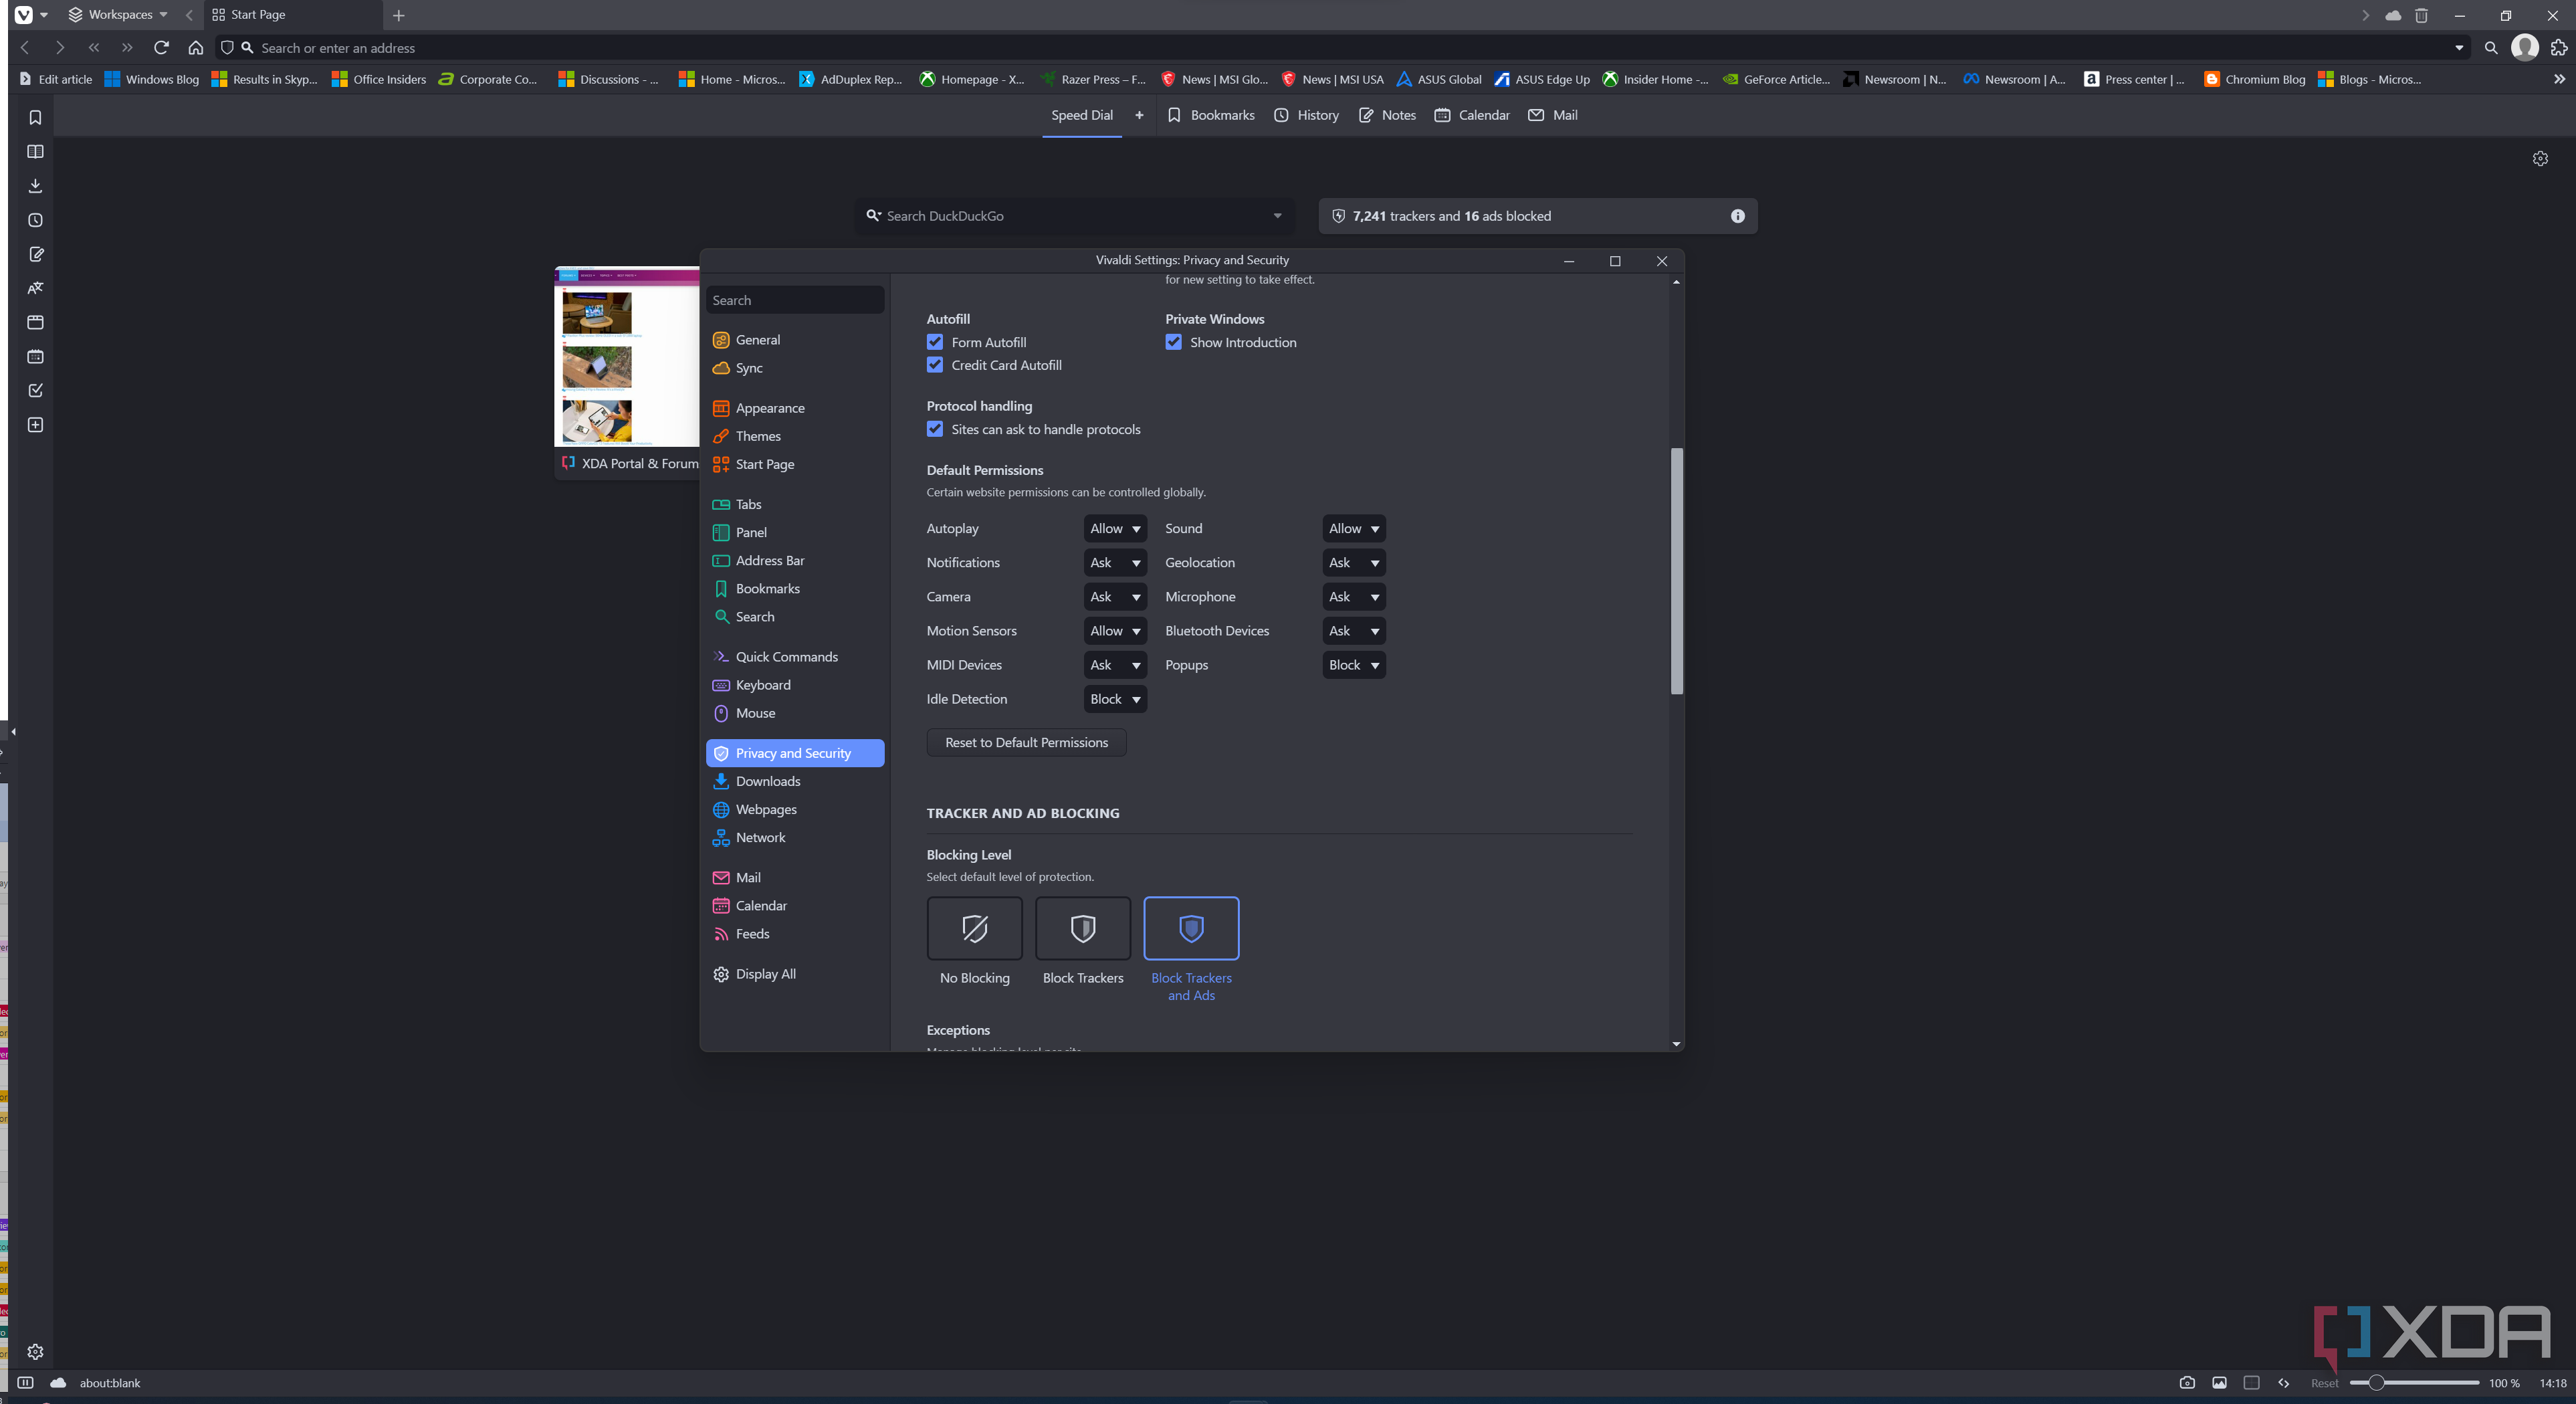
Task: Switch to the Bookmarks start page tab
Action: click(1211, 115)
